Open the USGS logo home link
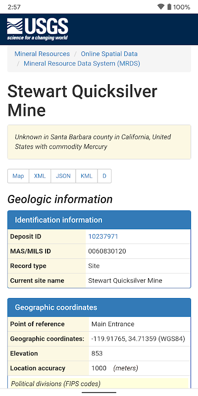 (x=38, y=29)
